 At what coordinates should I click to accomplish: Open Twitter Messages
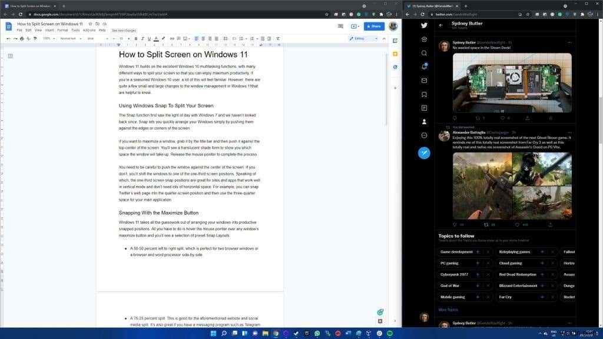(424, 80)
